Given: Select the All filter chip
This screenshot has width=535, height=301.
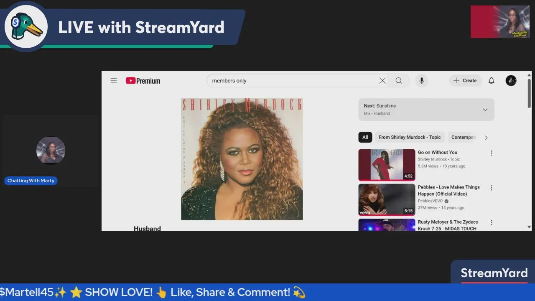Looking at the screenshot, I should tap(365, 137).
